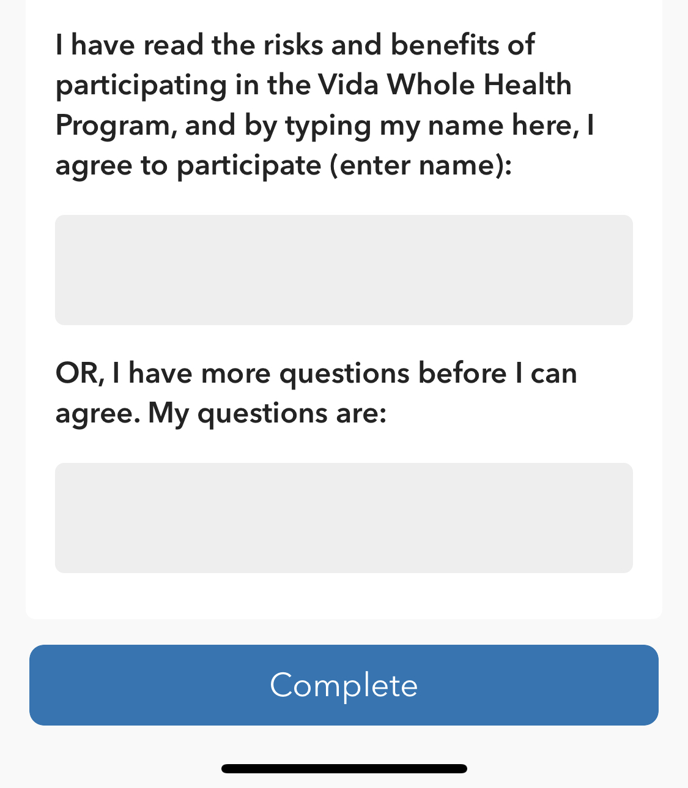Focus the "My questions are" text box
Image resolution: width=688 pixels, height=788 pixels.
coord(344,517)
